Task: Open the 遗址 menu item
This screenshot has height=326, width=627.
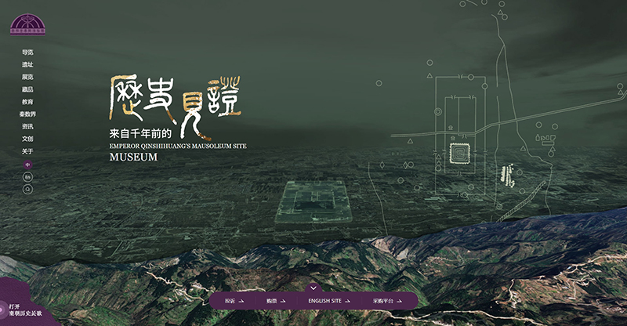Action: (x=27, y=65)
